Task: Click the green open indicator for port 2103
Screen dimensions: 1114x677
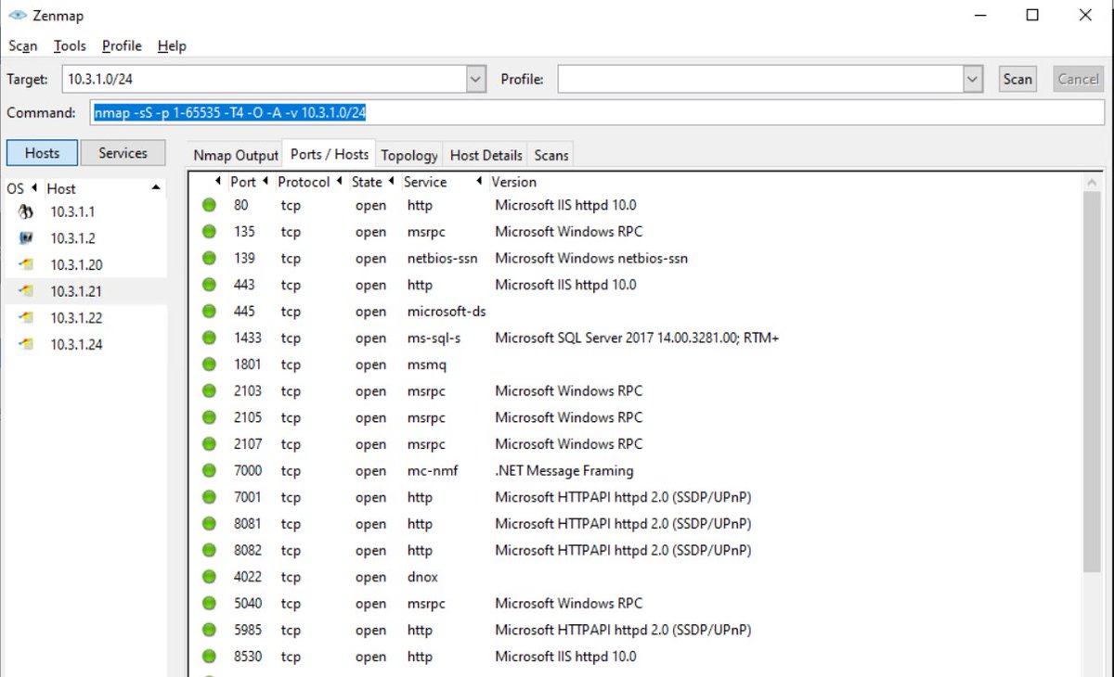Action: (x=210, y=390)
